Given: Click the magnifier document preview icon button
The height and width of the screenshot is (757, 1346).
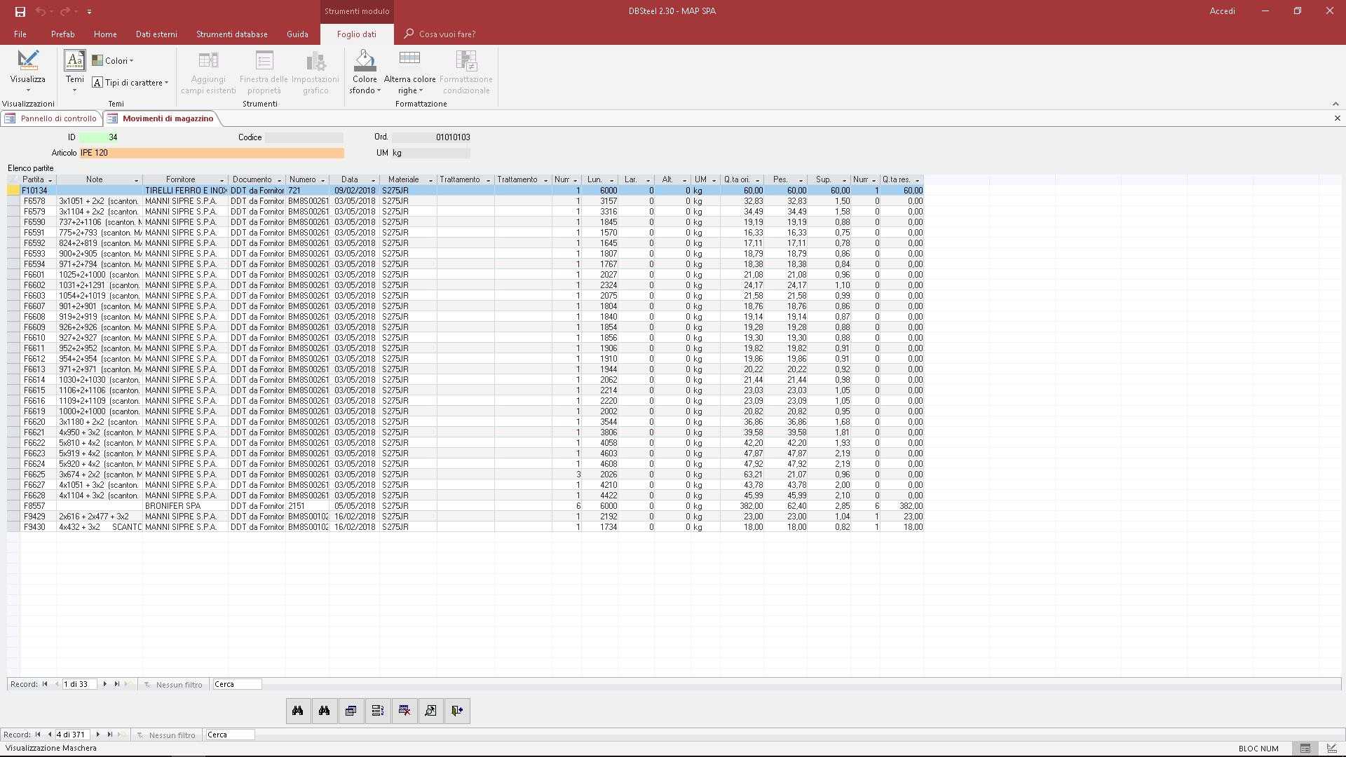Looking at the screenshot, I should click(x=431, y=711).
